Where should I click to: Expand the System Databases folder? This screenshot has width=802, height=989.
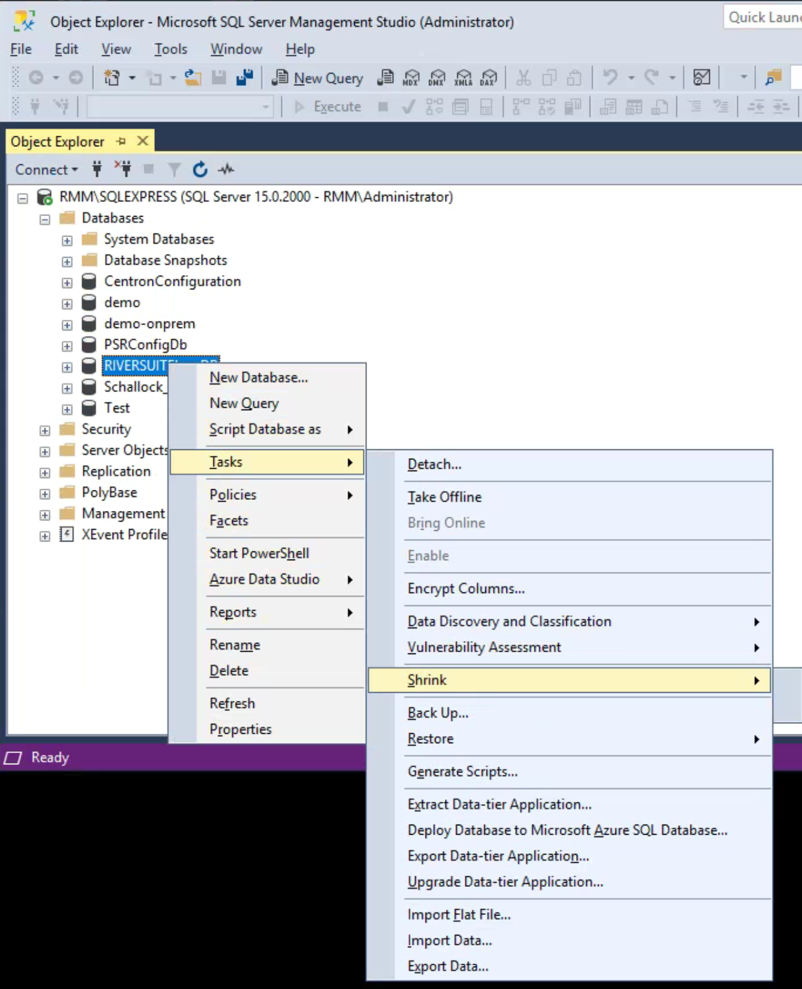(x=67, y=240)
